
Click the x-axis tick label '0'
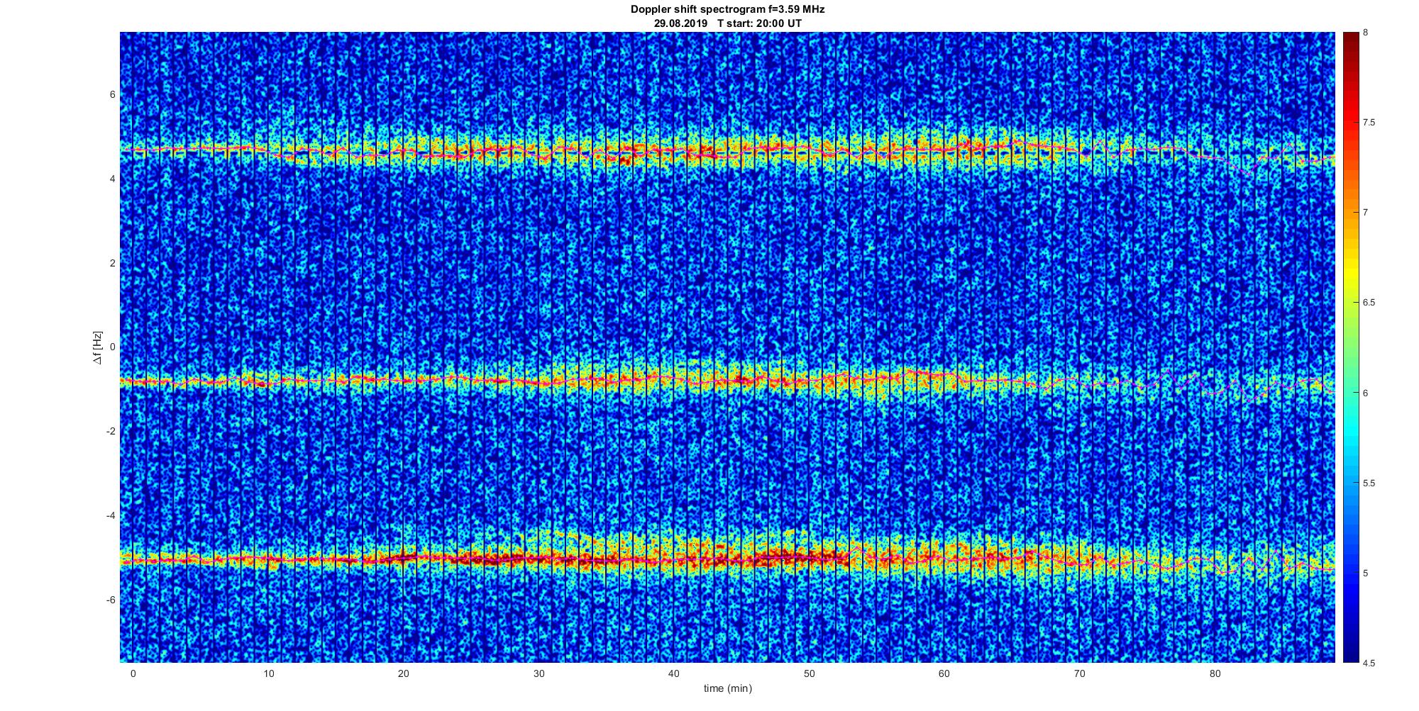pyautogui.click(x=133, y=673)
